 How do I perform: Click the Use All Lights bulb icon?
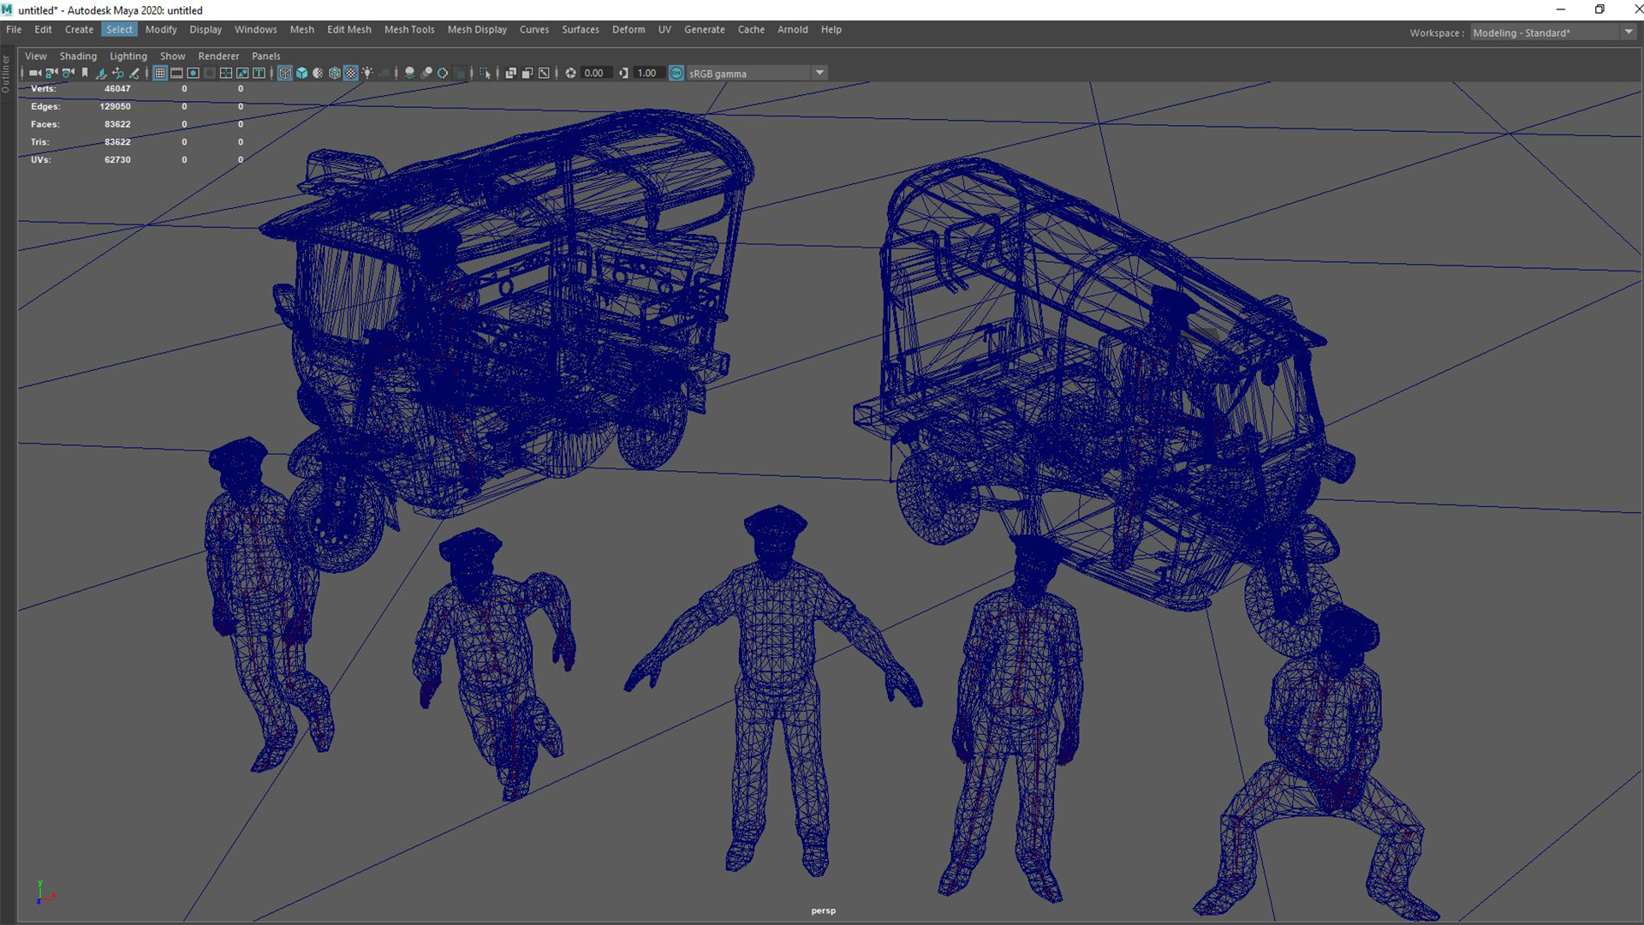tap(367, 73)
